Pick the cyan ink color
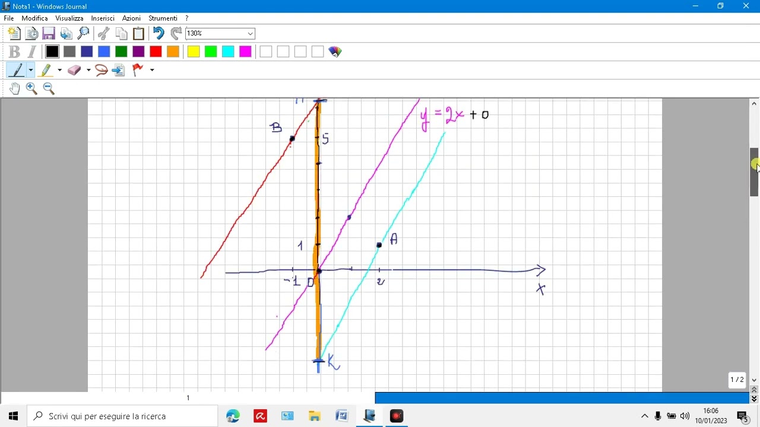Image resolution: width=760 pixels, height=427 pixels. (228, 52)
